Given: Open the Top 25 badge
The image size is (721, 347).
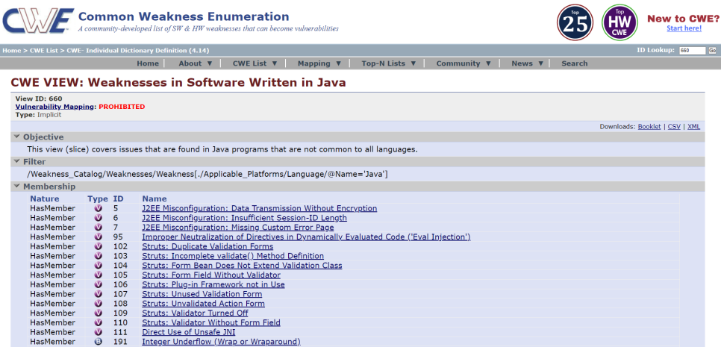Looking at the screenshot, I should click(x=575, y=22).
